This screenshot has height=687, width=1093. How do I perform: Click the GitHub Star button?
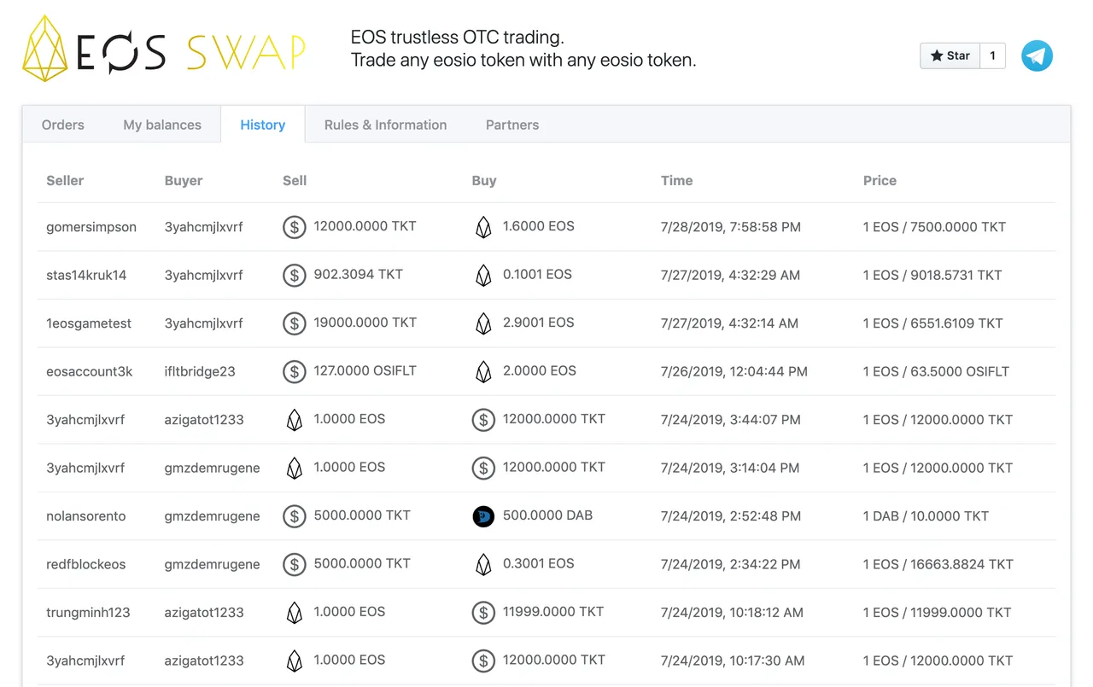[x=950, y=55]
